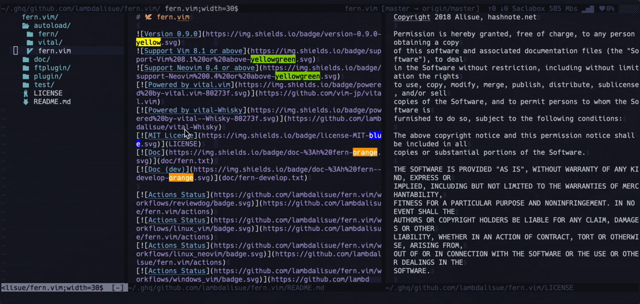Click '~/.ghq/github.com/lambdalisue/fern.vim/' path in top bar
This screenshot has width=640, height=304.
point(81,8)
